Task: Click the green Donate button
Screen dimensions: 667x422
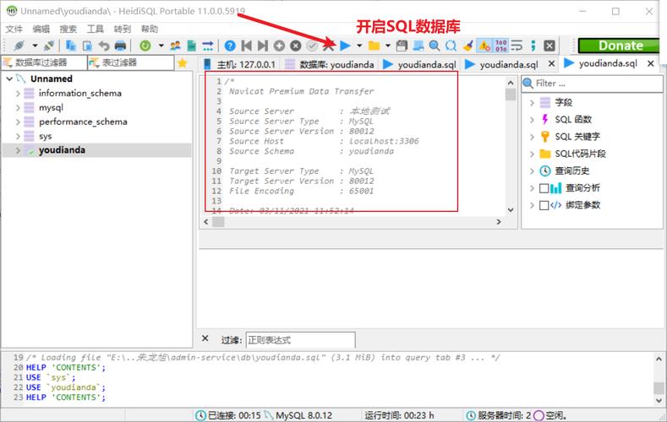Action: 621,46
